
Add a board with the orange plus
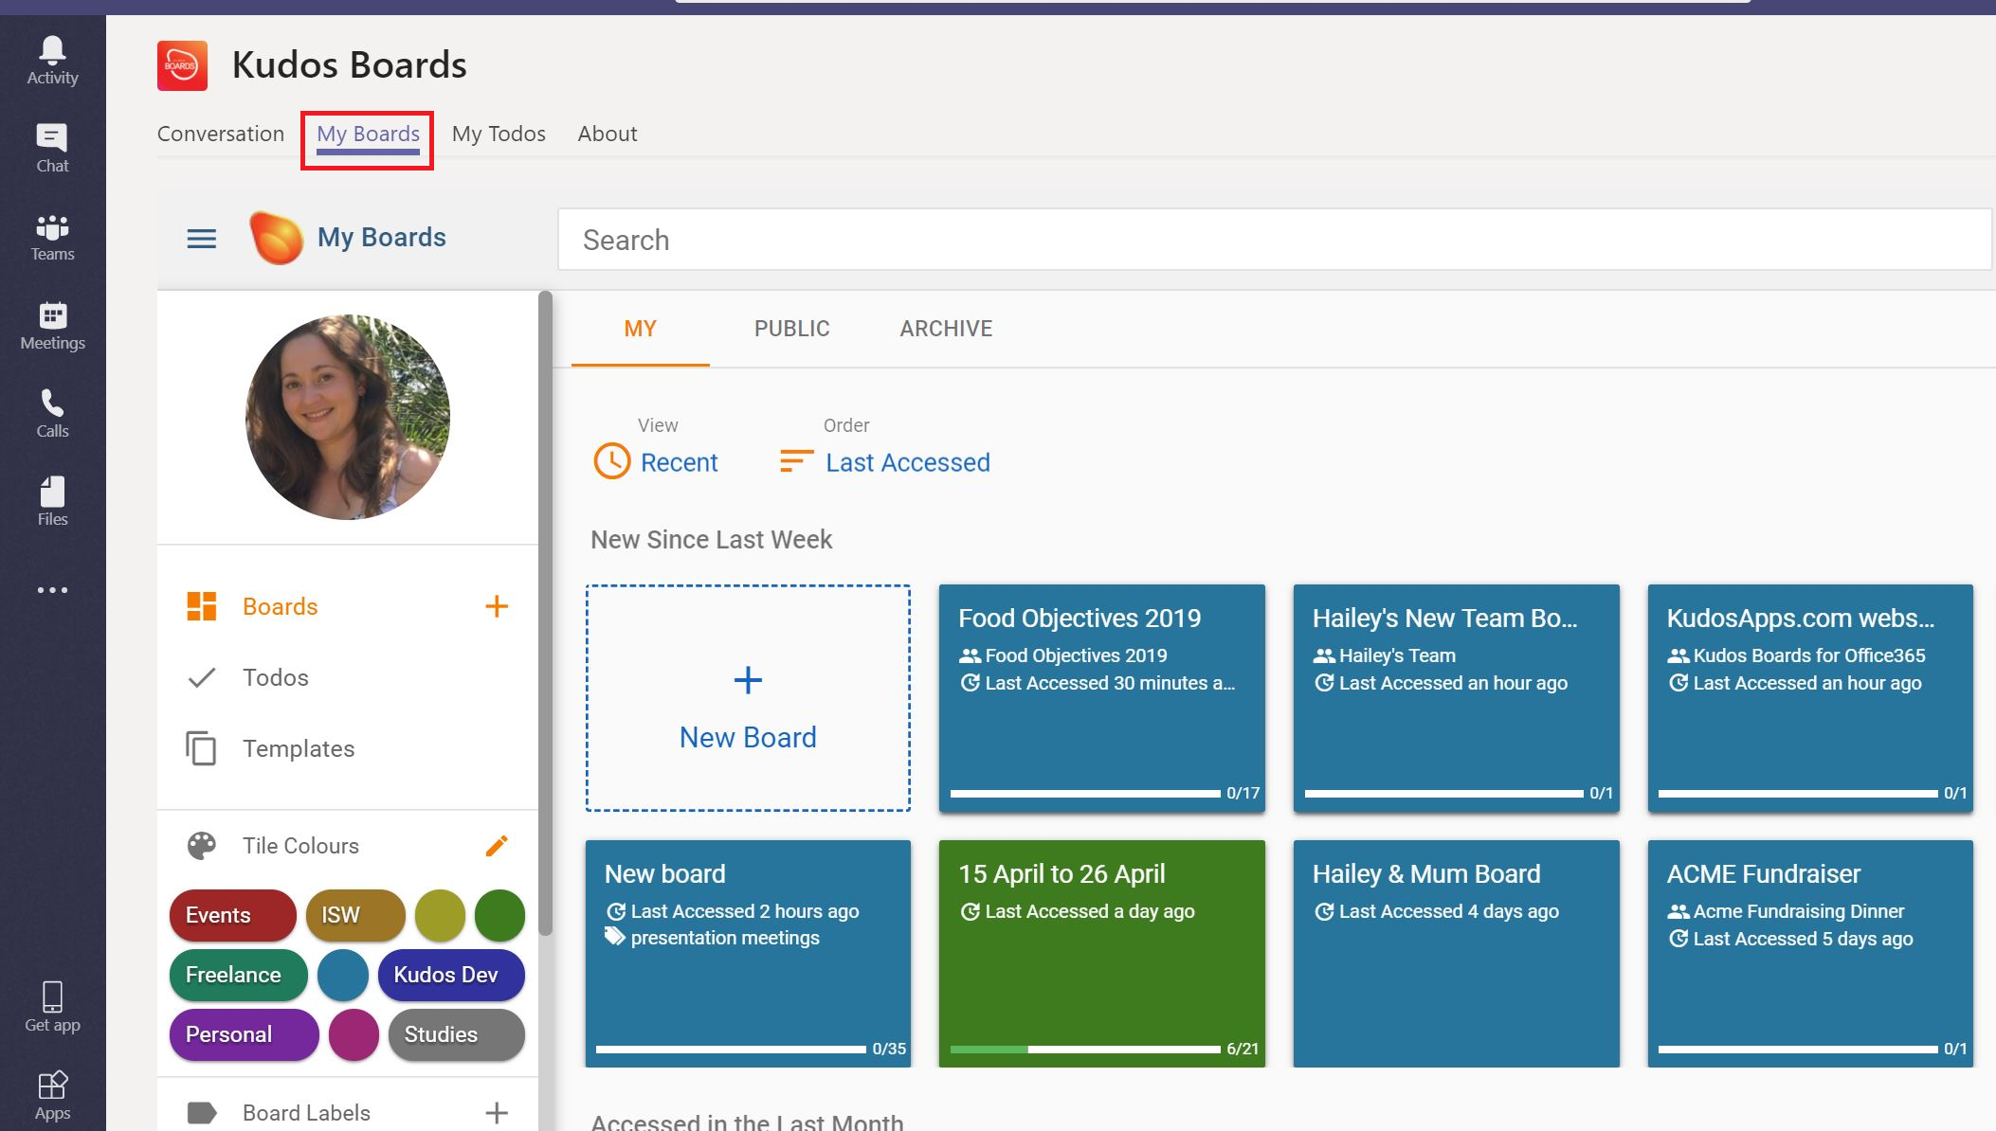click(x=497, y=606)
